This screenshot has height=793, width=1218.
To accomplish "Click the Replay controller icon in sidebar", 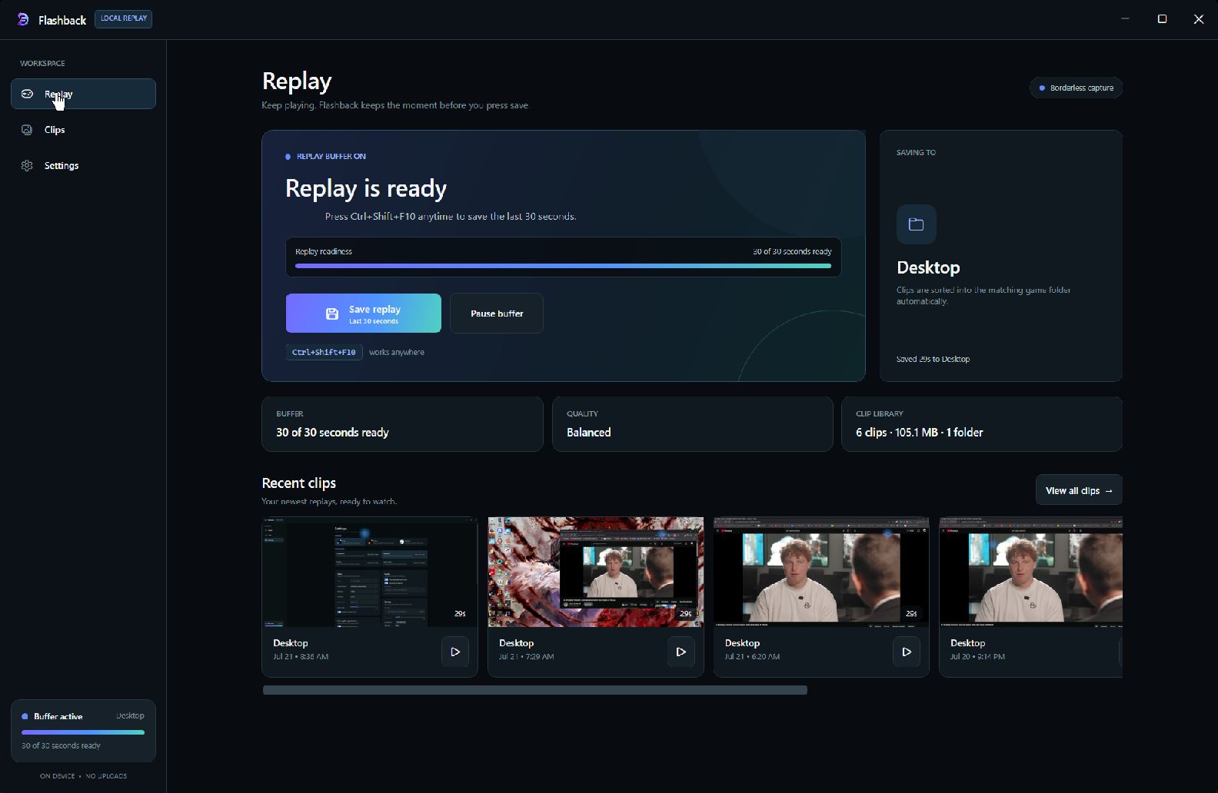I will click(x=27, y=94).
